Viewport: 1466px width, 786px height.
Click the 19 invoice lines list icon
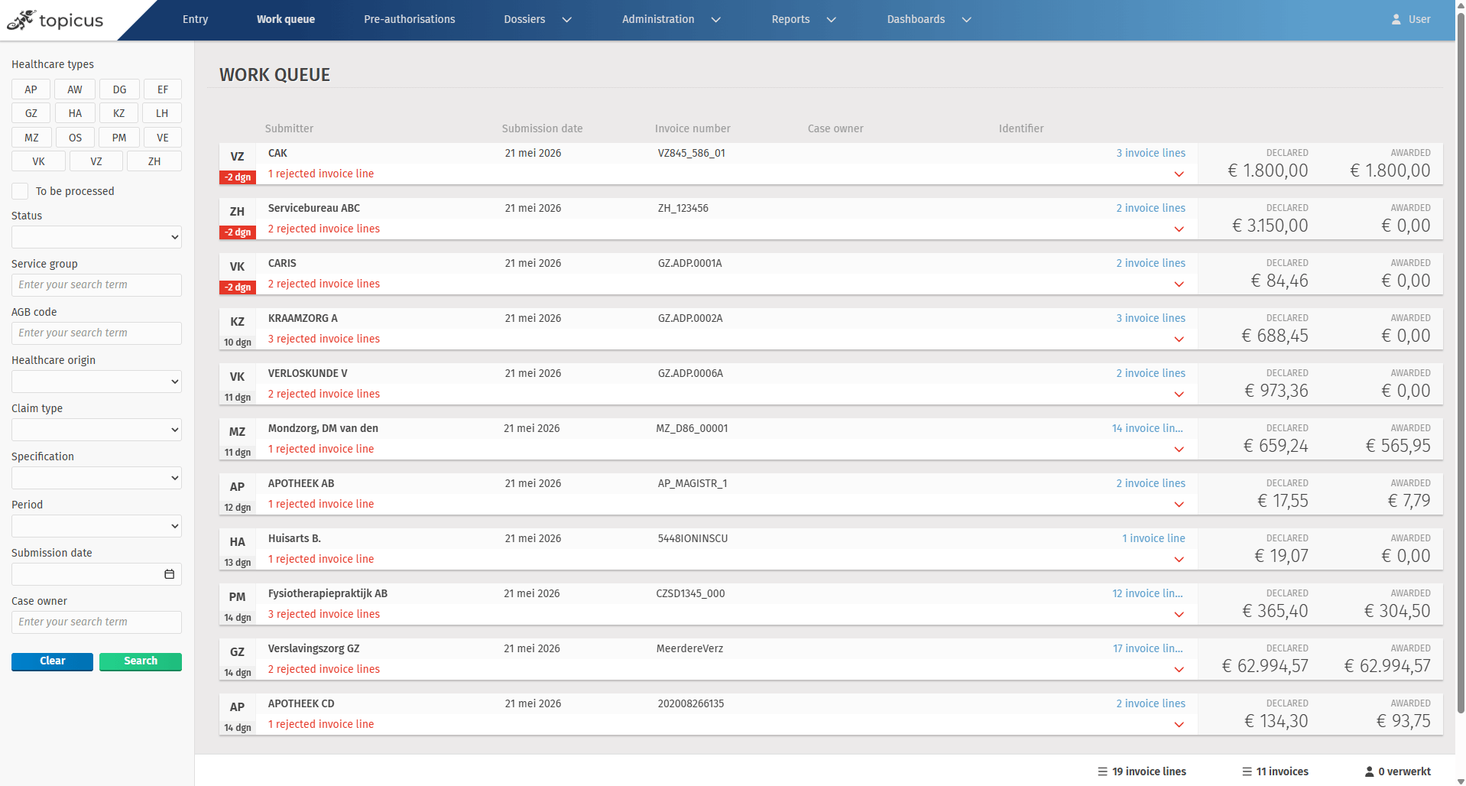1102,771
